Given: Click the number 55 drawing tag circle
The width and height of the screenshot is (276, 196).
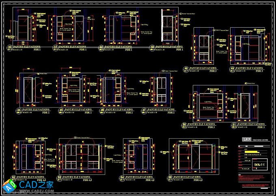Looking at the screenshot, I should point(171,178).
